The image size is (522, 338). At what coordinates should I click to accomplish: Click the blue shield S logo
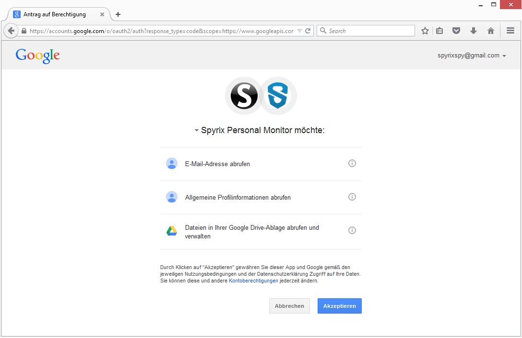click(278, 96)
